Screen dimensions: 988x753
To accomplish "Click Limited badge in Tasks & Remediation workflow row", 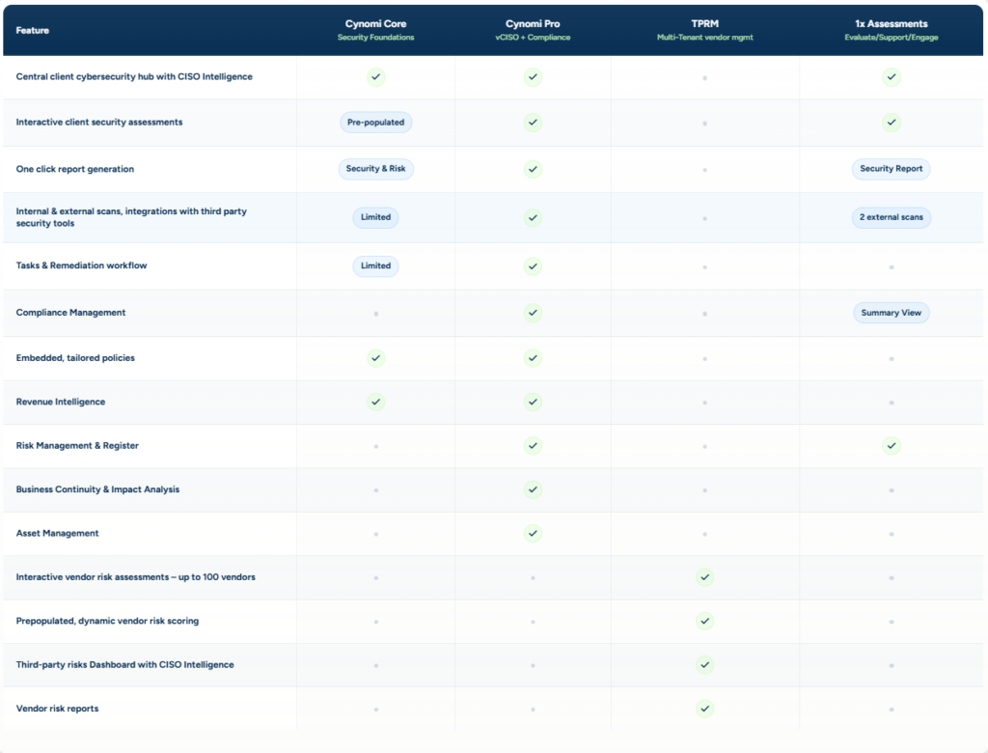I will [375, 266].
